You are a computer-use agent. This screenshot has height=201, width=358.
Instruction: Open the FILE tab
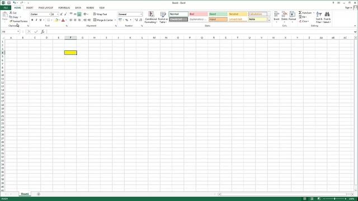[6, 8]
